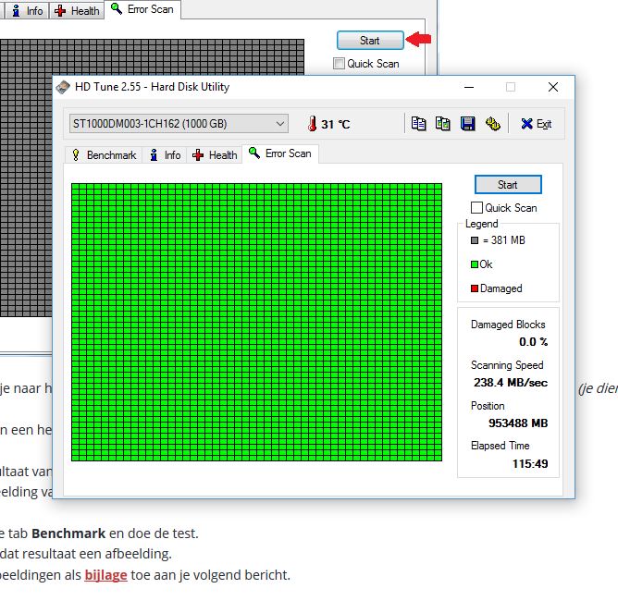This screenshot has width=618, height=613.
Task: Click the green scan block grid
Action: pos(256,322)
